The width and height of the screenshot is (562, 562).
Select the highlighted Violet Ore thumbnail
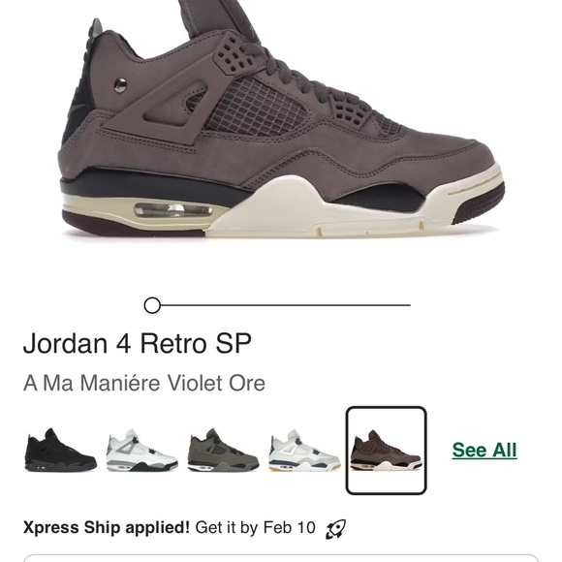tap(386, 451)
